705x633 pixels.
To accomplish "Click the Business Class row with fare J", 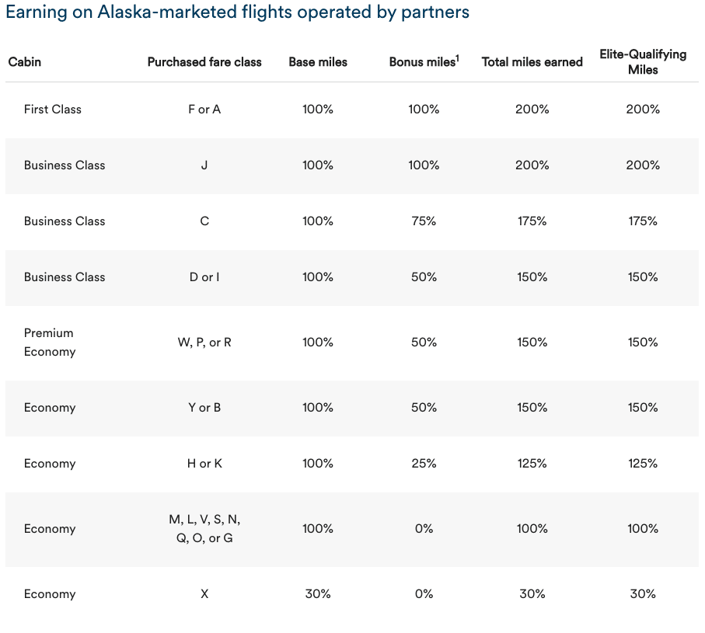I will click(65, 165).
